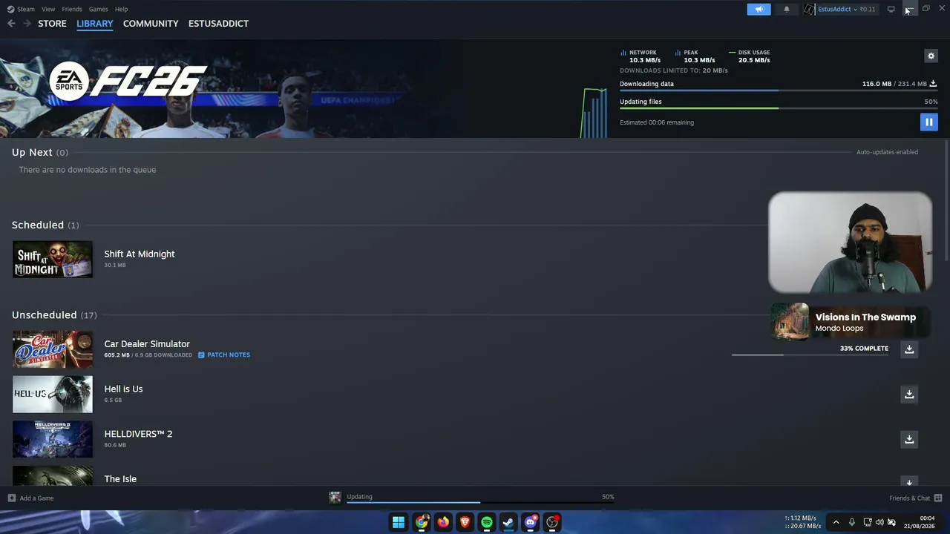Open Windows Start menu
950x534 pixels.
tap(399, 522)
